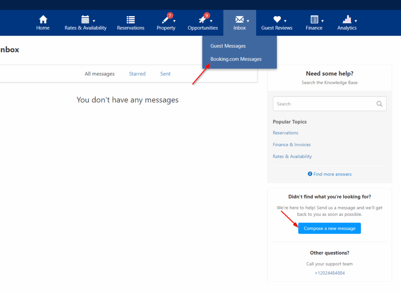The image size is (401, 292).
Task: Select Booking.com Messages menu item
Action: point(236,59)
